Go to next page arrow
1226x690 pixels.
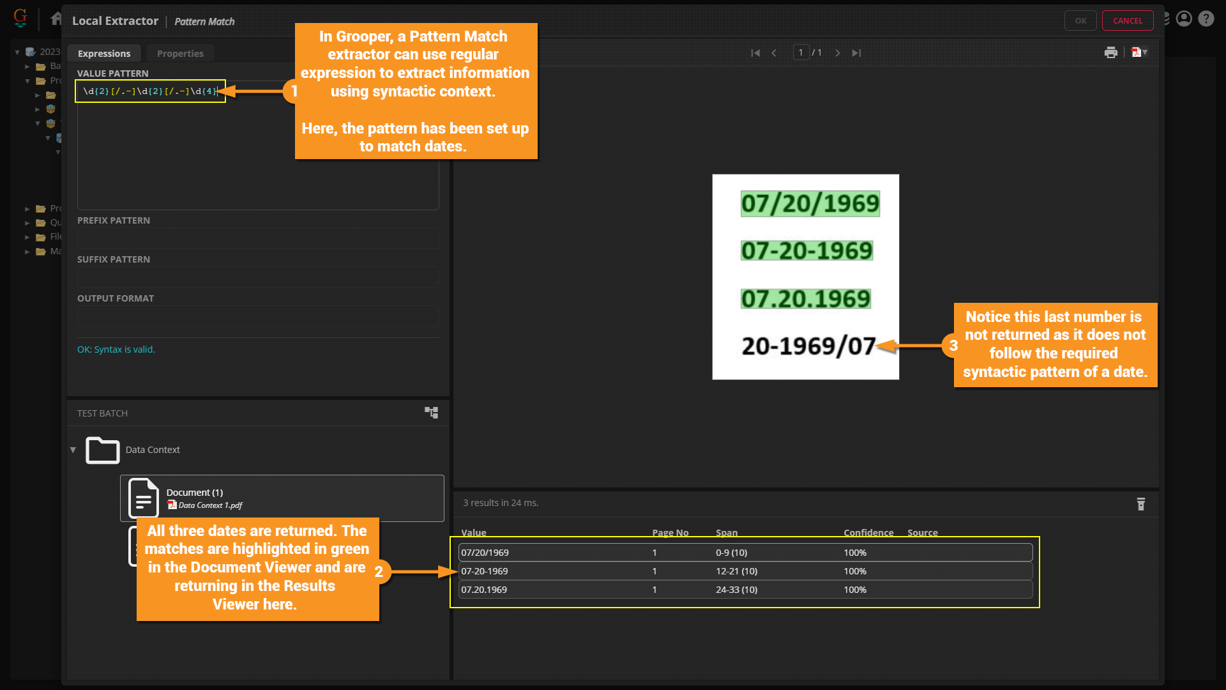(838, 53)
